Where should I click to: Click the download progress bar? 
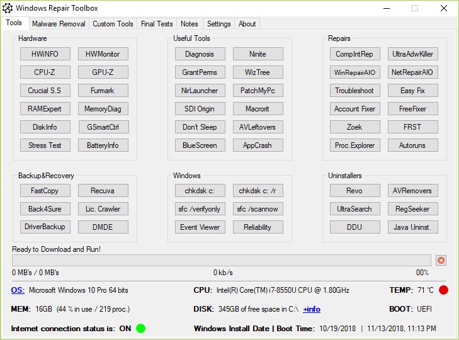tap(222, 260)
